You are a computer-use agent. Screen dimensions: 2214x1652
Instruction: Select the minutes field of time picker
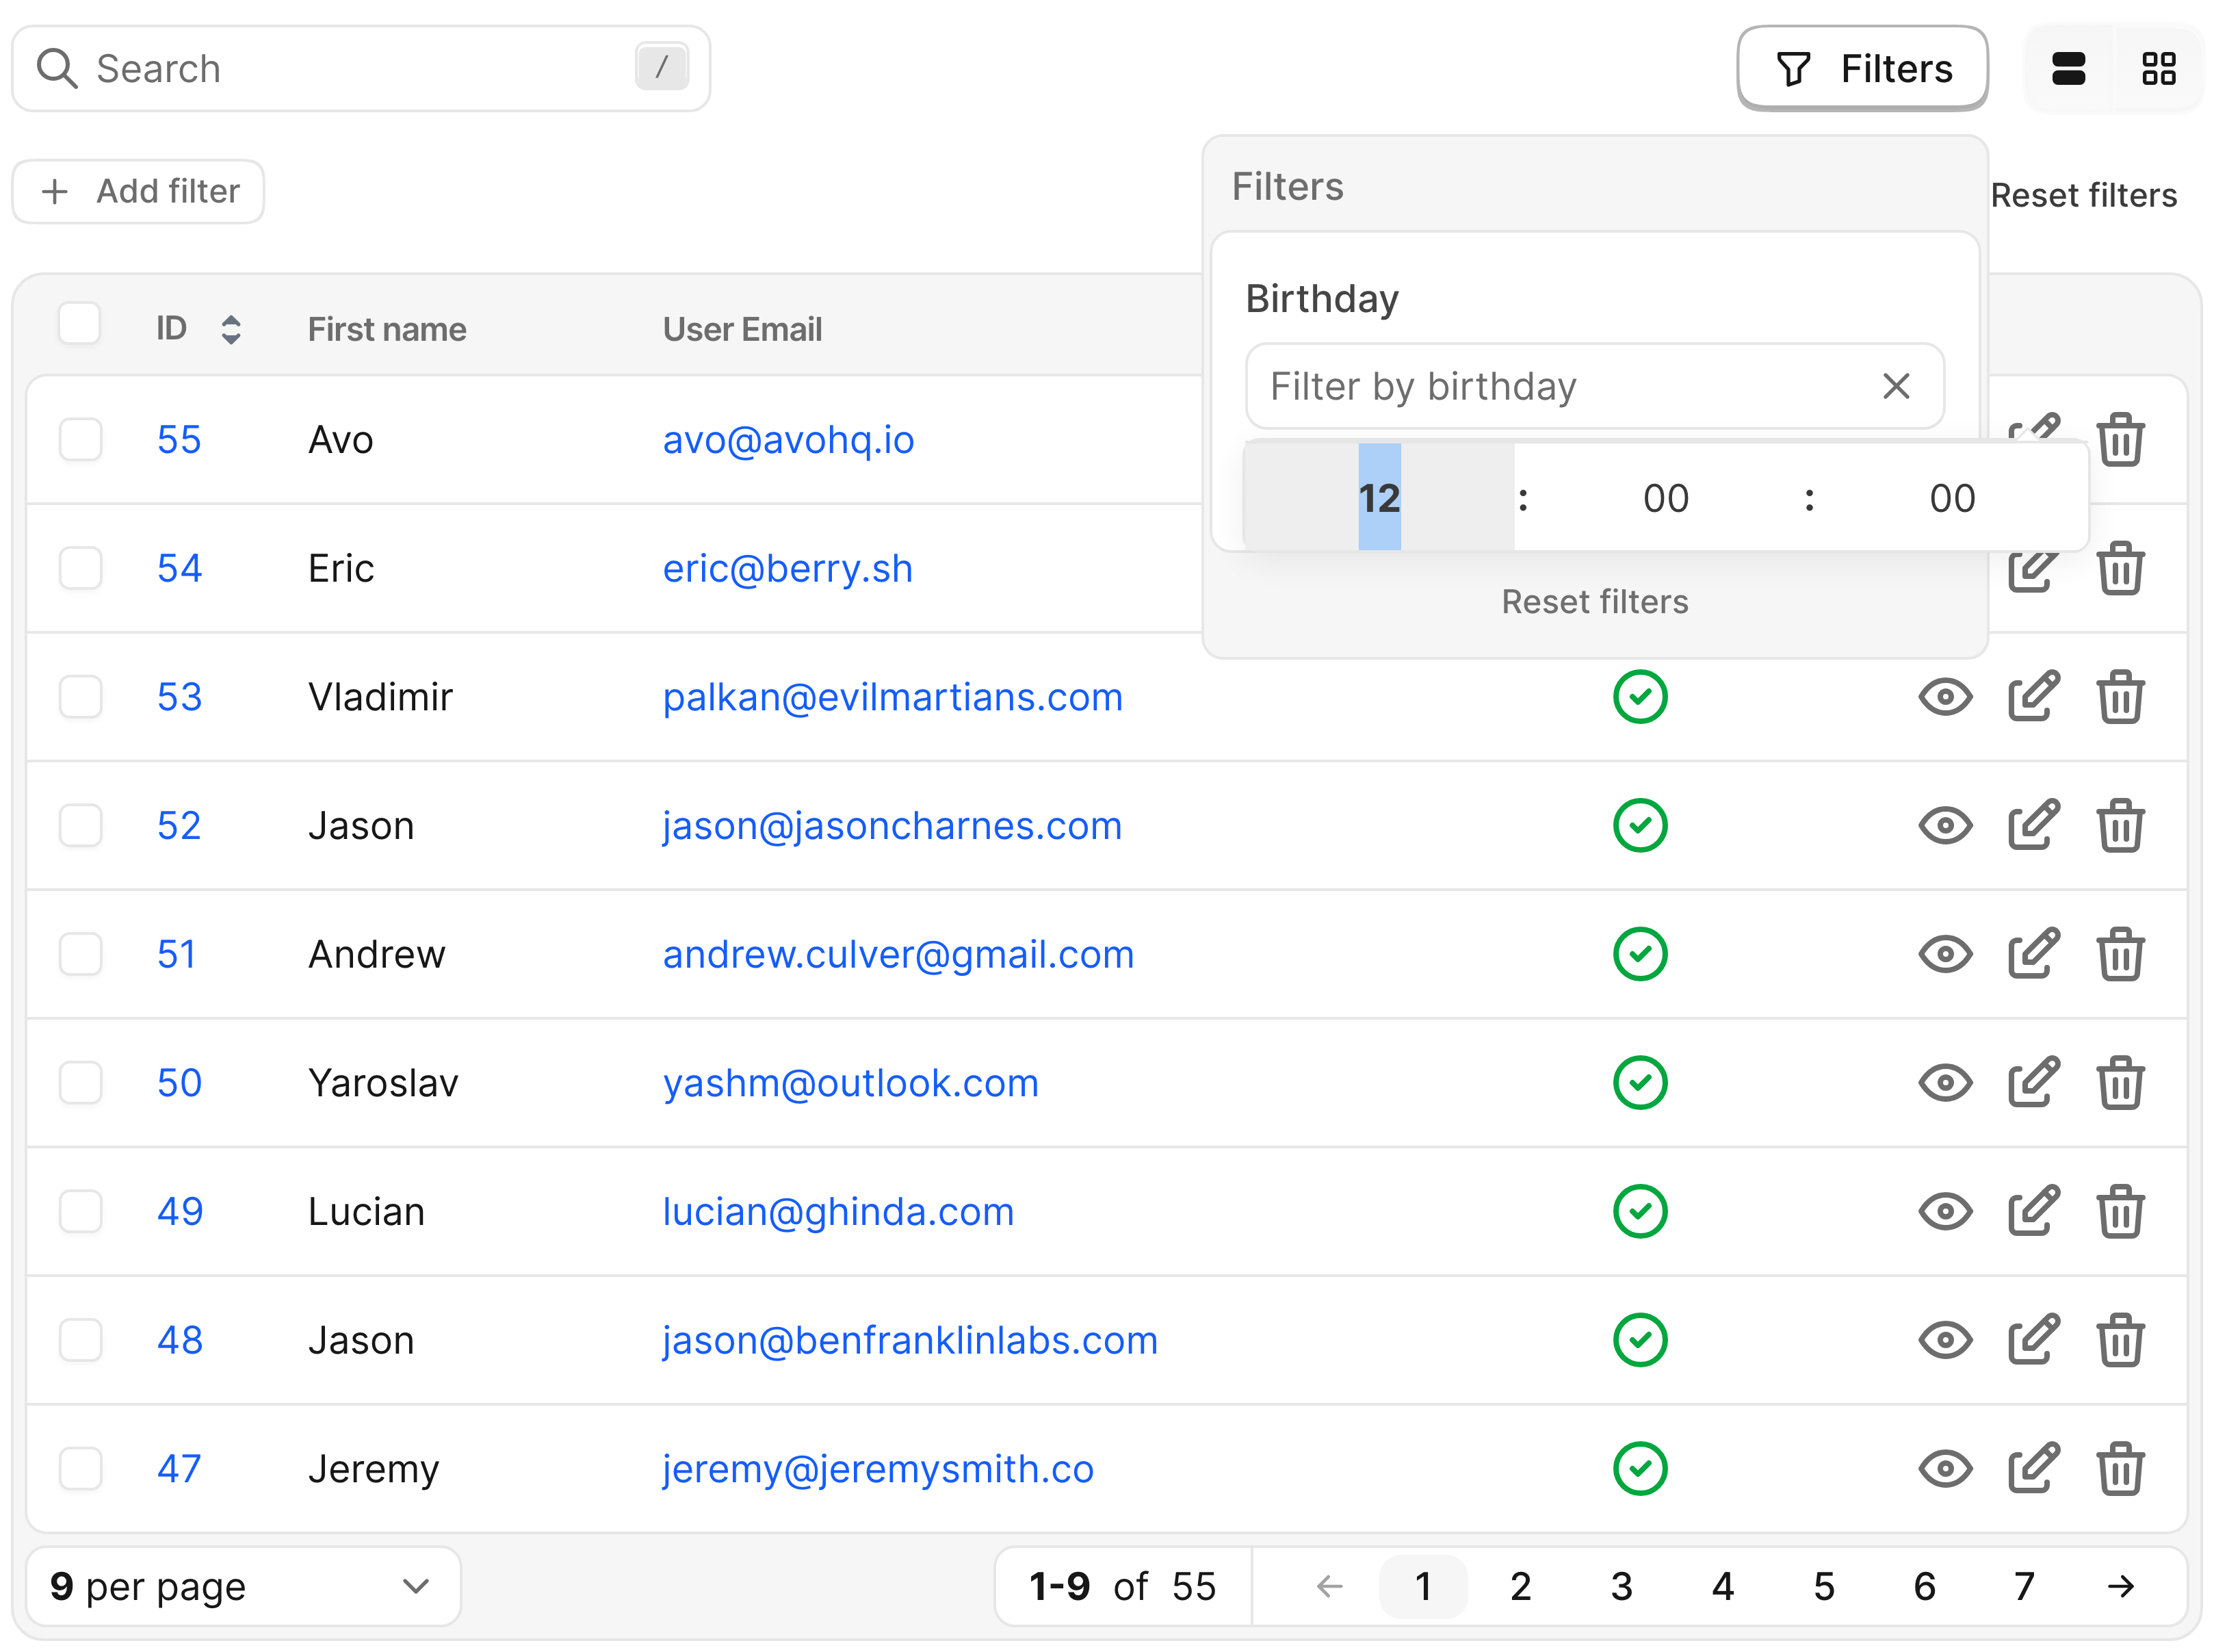coord(1665,498)
